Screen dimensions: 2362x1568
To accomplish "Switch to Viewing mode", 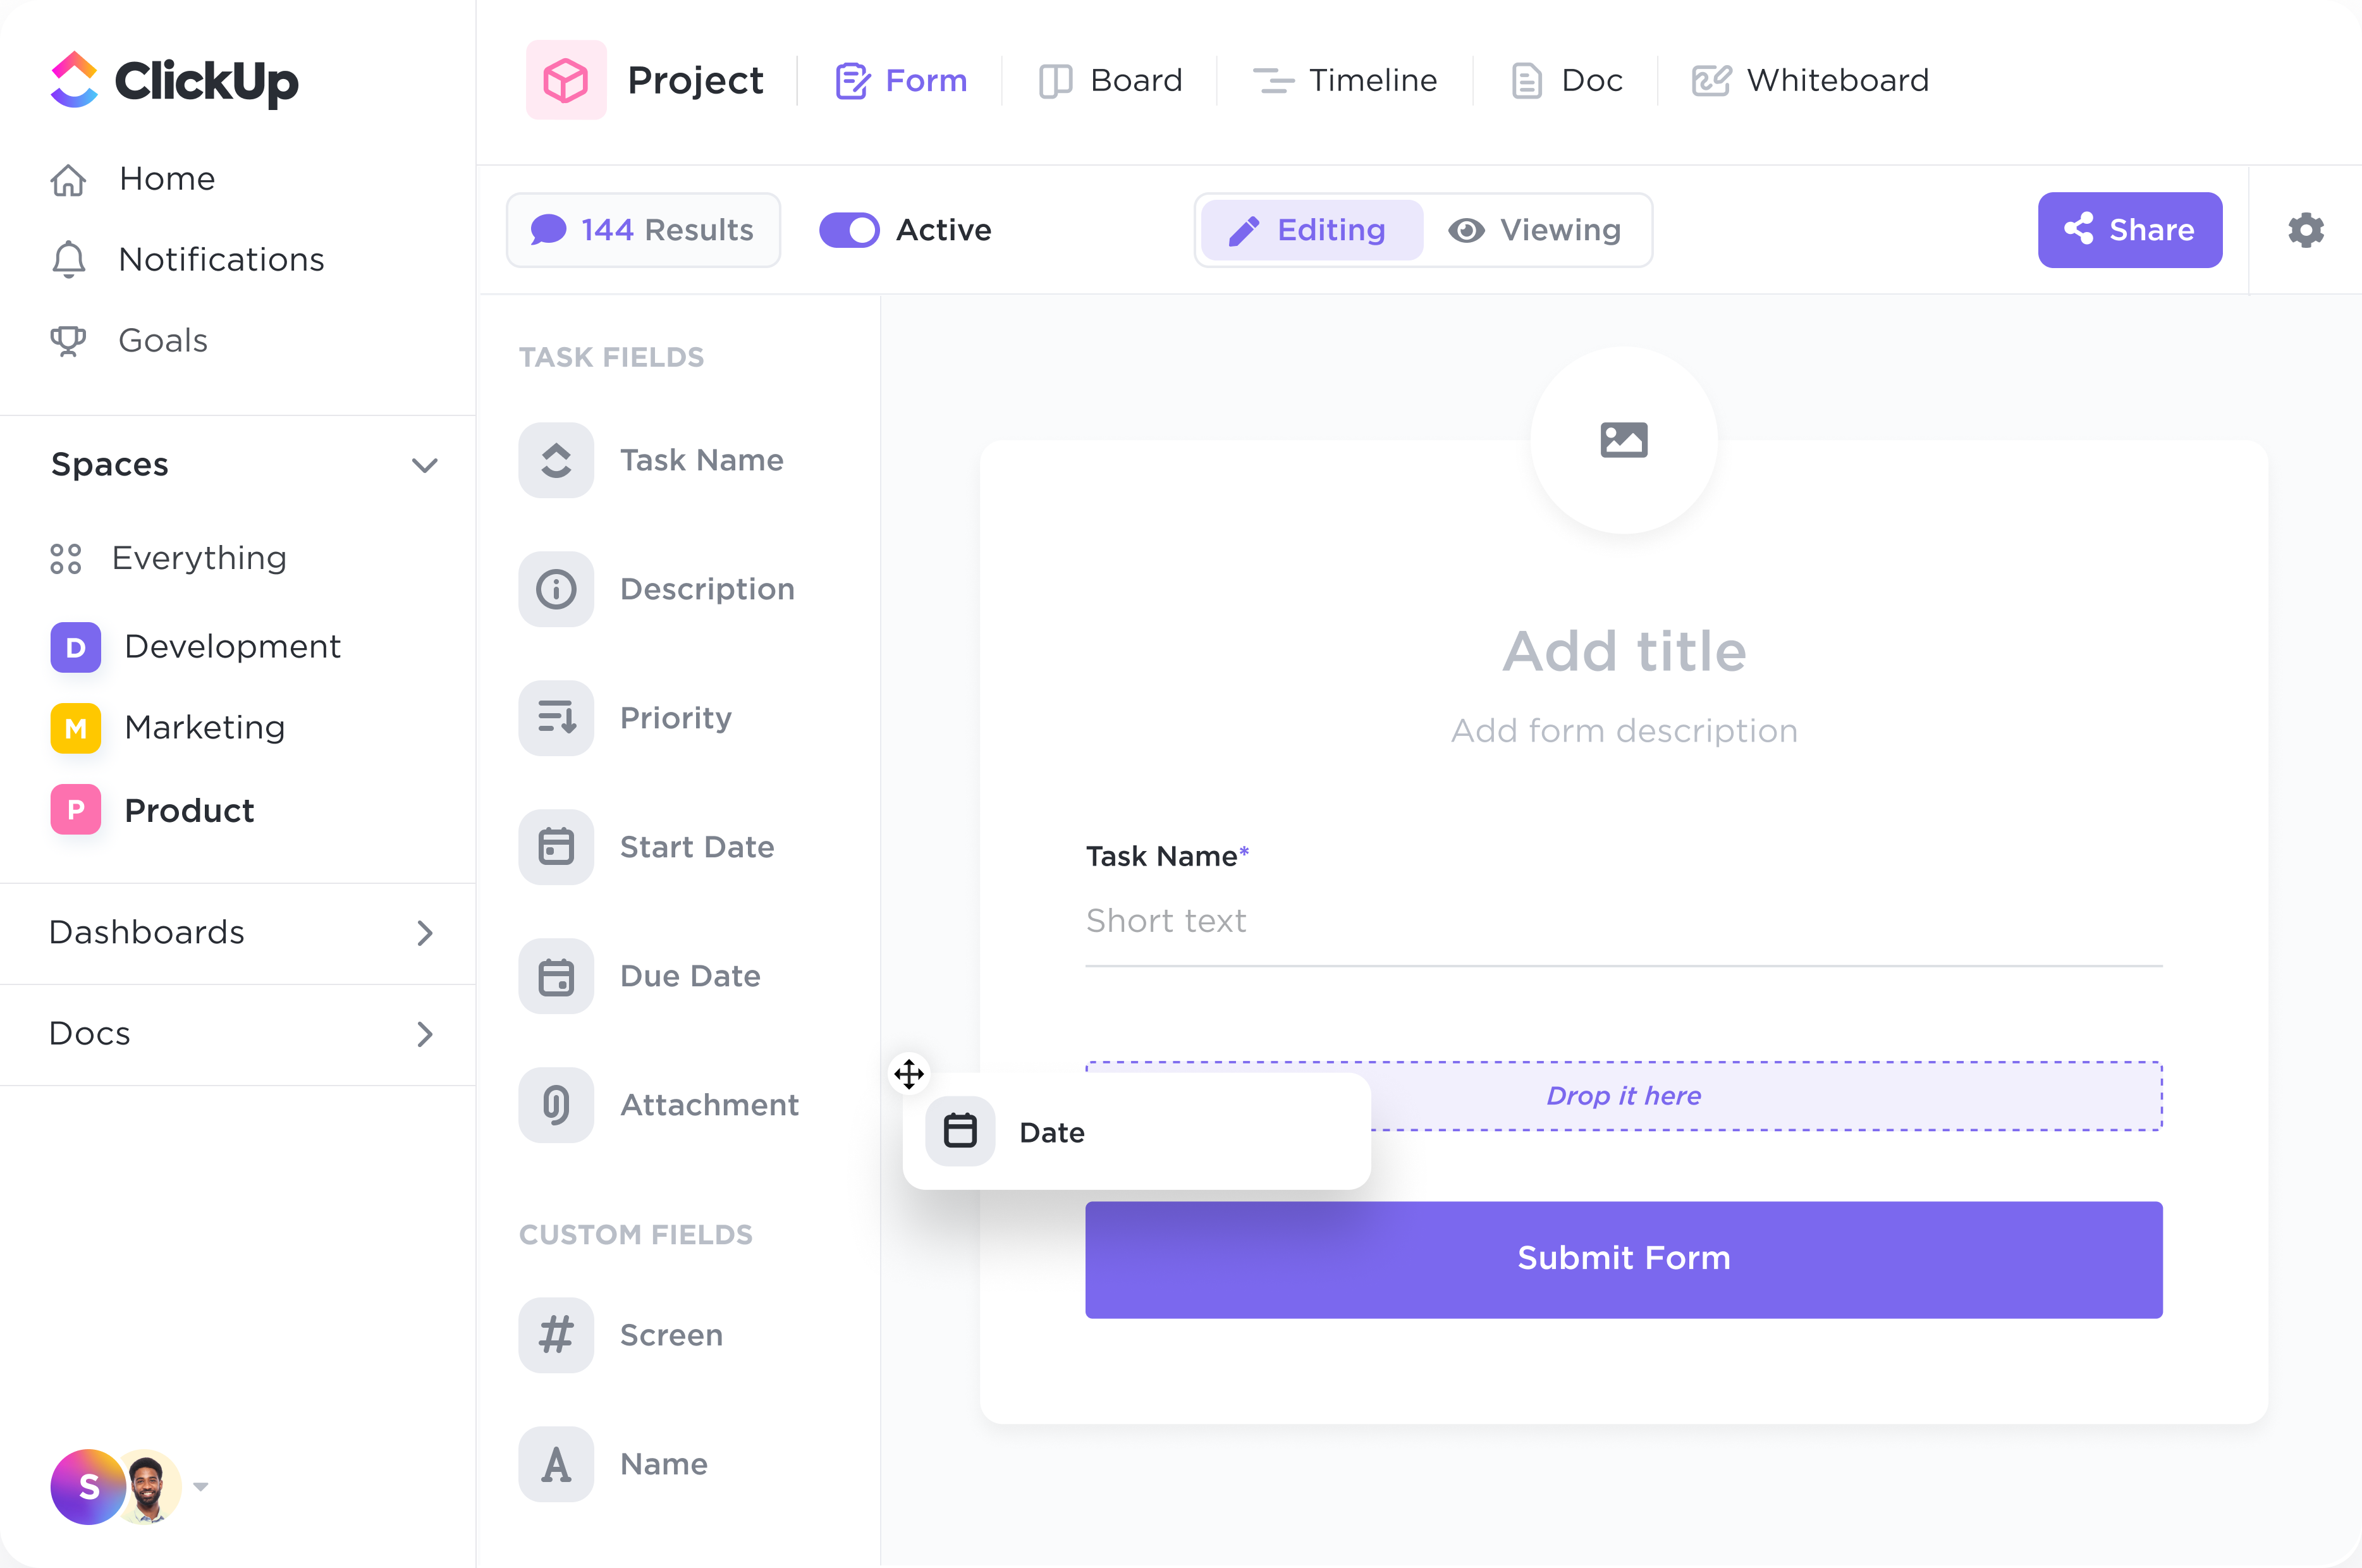I will 1536,230.
